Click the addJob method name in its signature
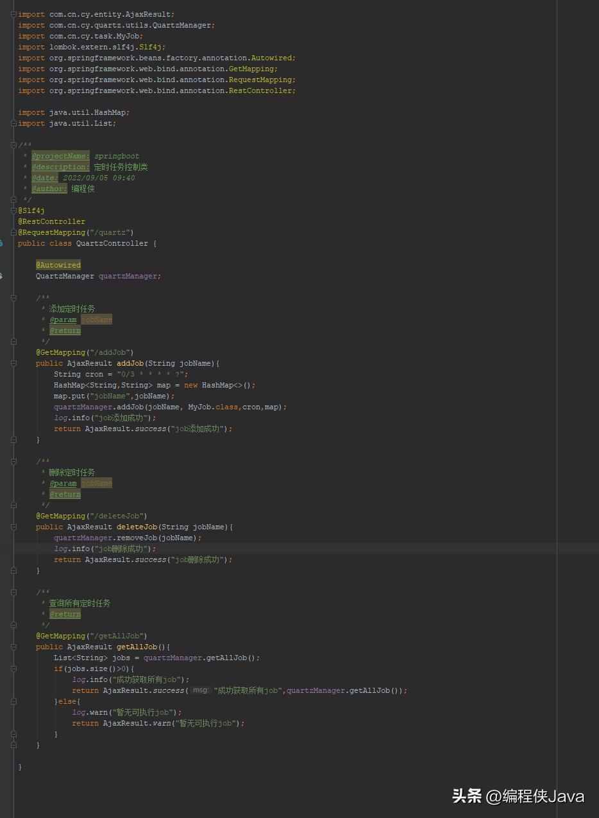Screen dimensions: 599x818 [x=130, y=363]
